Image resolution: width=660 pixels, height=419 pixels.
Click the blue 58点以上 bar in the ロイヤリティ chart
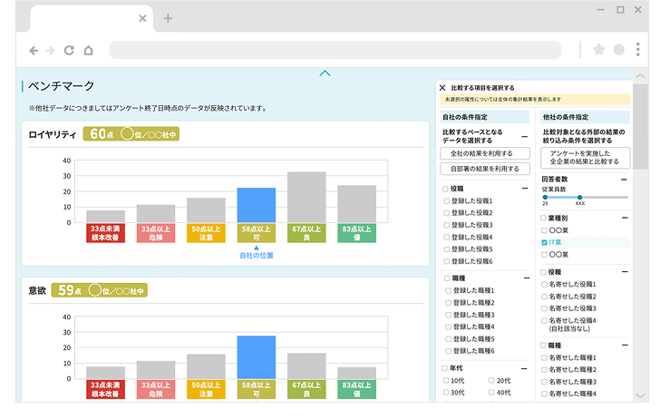(257, 205)
